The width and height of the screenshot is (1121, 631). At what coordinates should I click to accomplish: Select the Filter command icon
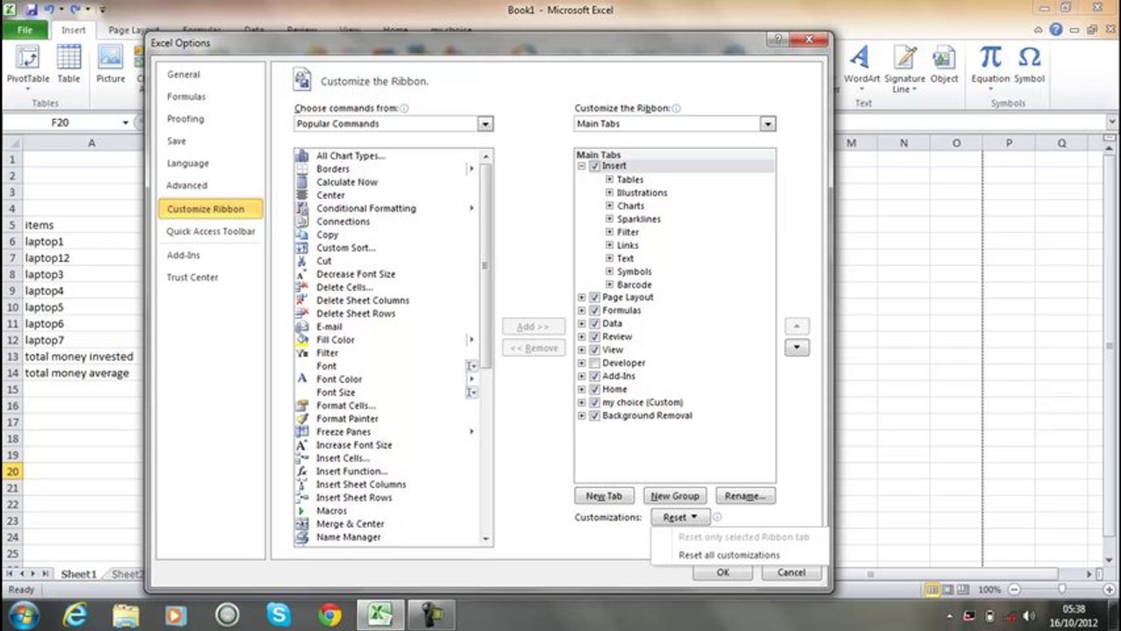coord(302,353)
